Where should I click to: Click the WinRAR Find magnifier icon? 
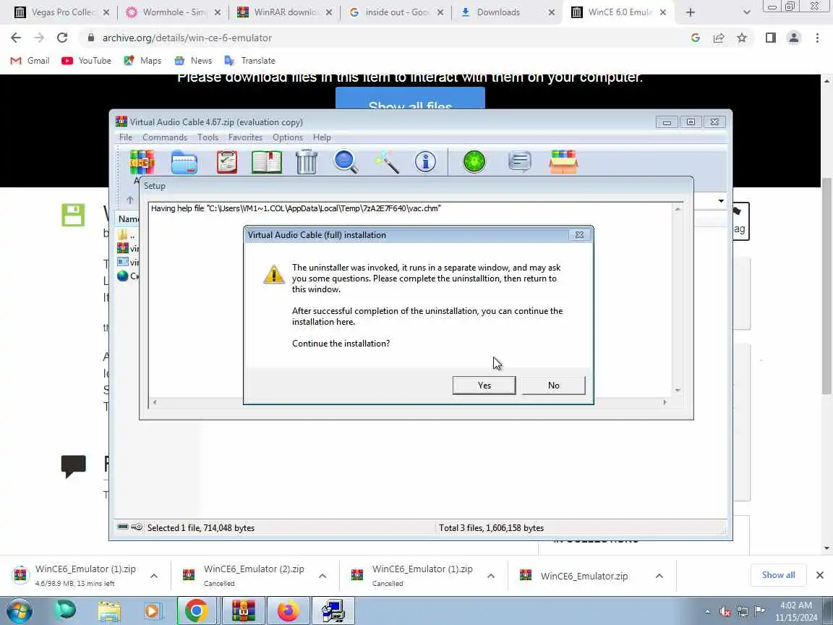346,162
